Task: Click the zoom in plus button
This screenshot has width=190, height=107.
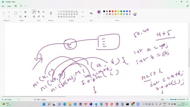Action: click(187, 100)
